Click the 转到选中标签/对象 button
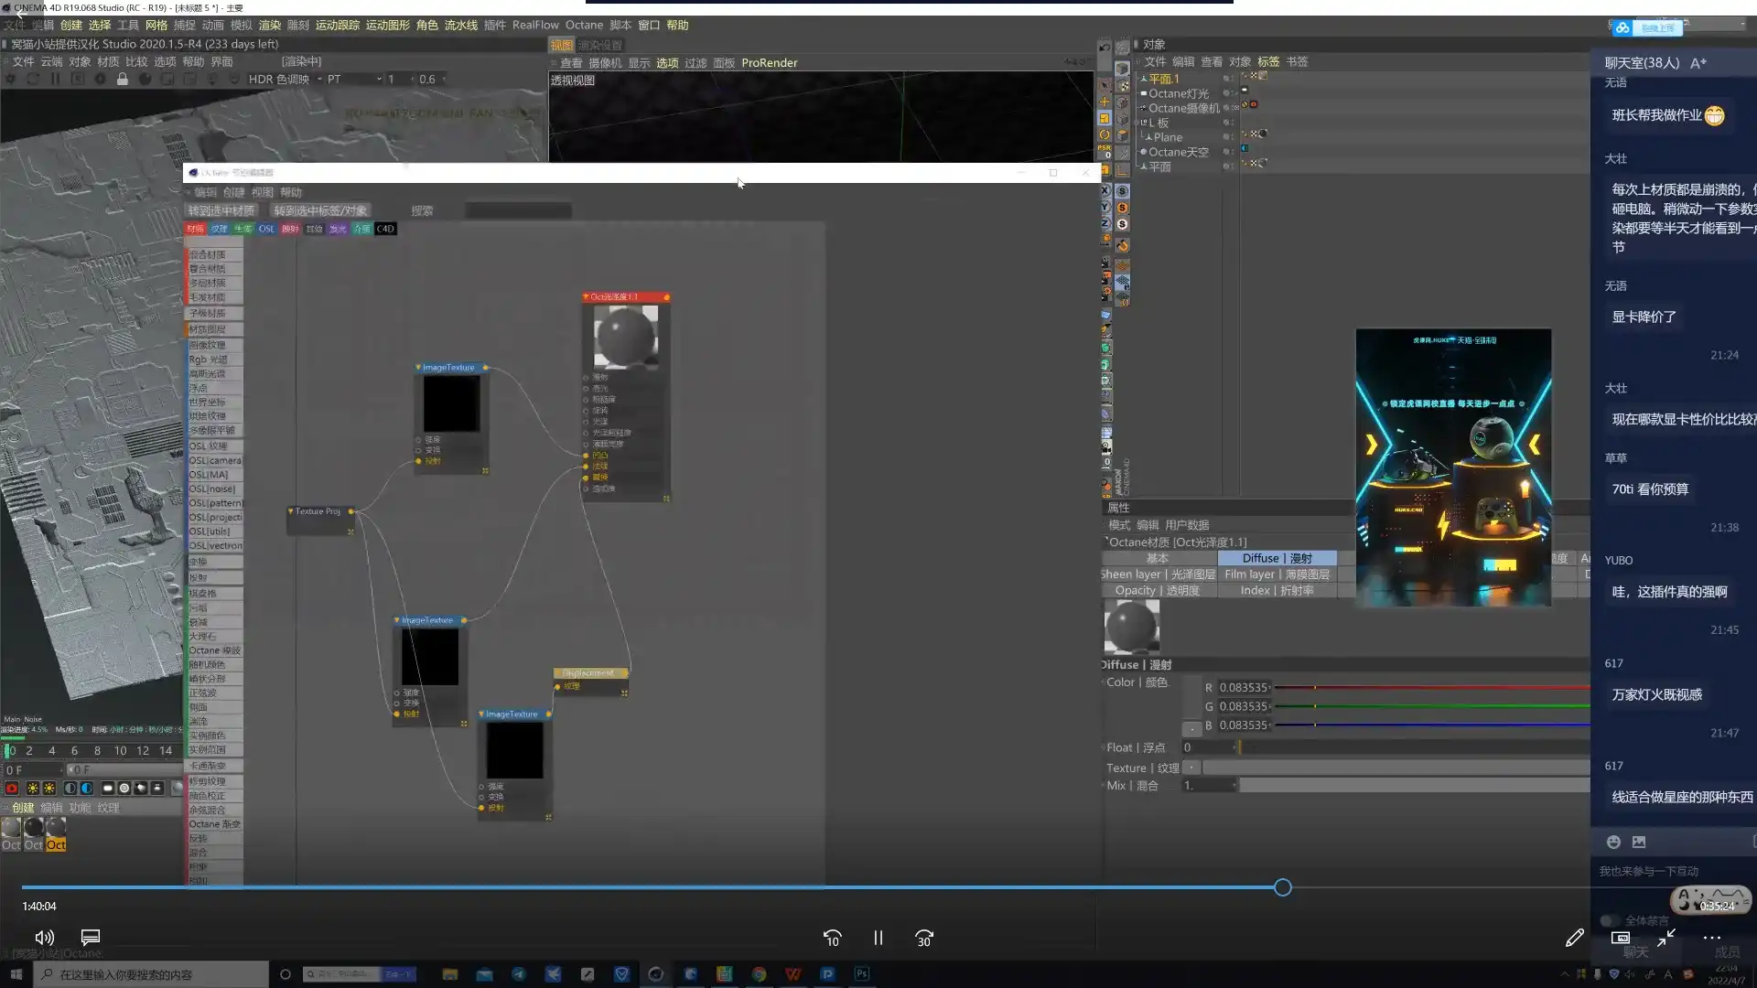The image size is (1757, 988). tap(320, 210)
